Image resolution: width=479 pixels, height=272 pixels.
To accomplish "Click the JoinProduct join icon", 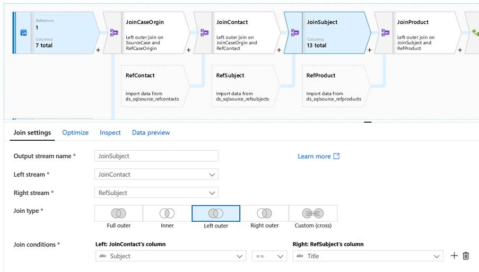I will coord(385,33).
